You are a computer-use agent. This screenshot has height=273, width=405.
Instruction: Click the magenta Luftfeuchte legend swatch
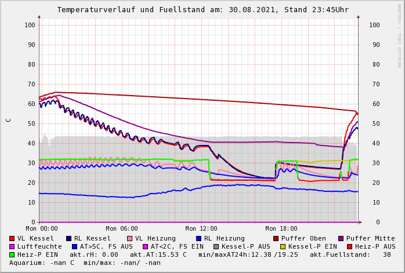(12, 247)
